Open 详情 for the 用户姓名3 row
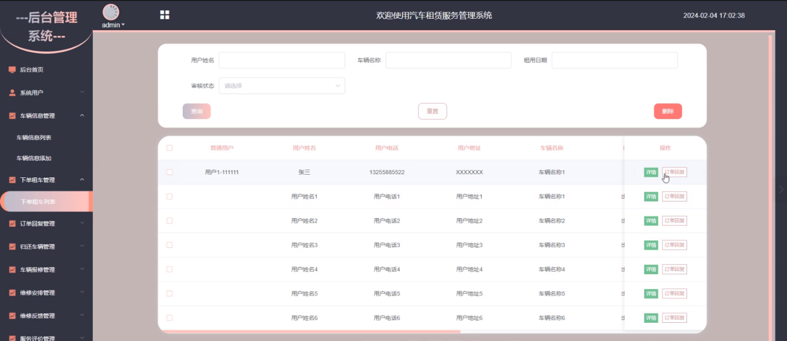Screen dimensions: 787x341 point(651,245)
